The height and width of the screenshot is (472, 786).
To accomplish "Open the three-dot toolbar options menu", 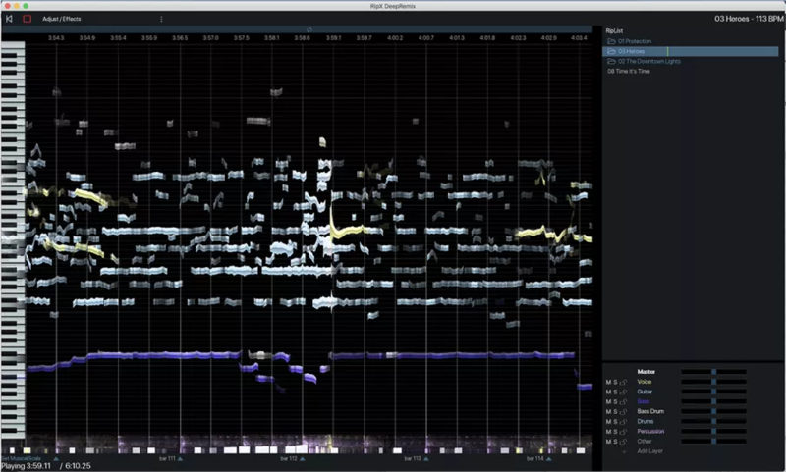I will point(161,19).
